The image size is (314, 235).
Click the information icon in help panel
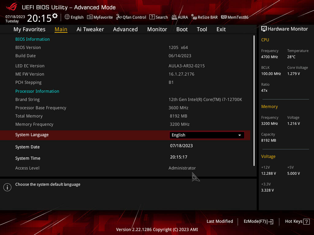7,187
